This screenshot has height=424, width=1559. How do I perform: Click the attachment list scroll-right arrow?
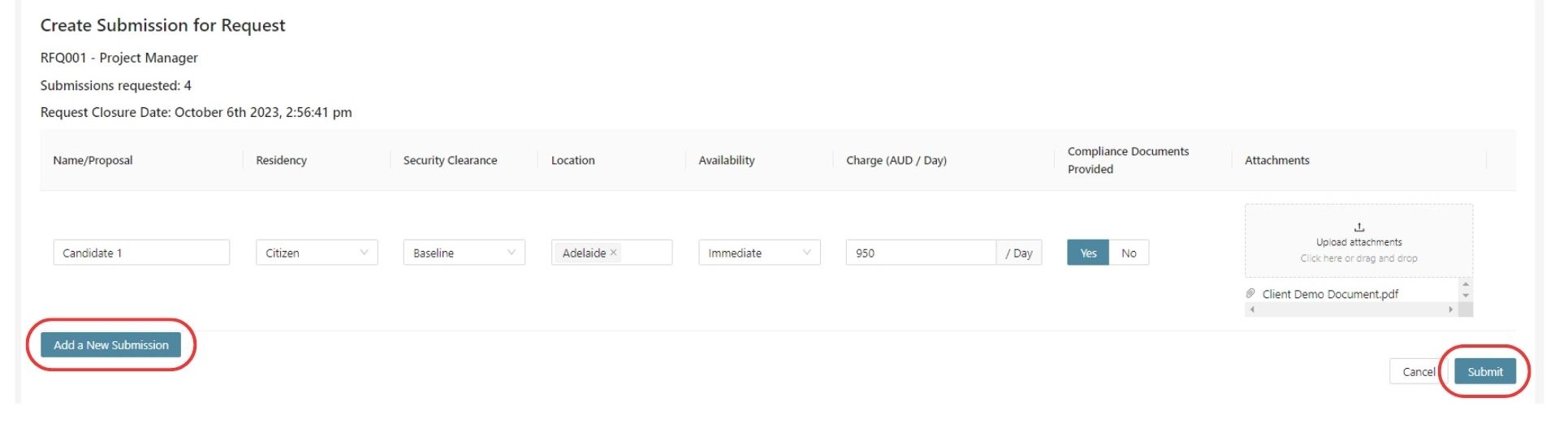[1451, 309]
